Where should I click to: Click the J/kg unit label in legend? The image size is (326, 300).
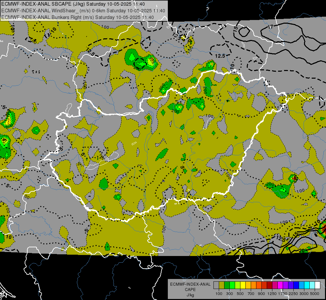click(190, 295)
